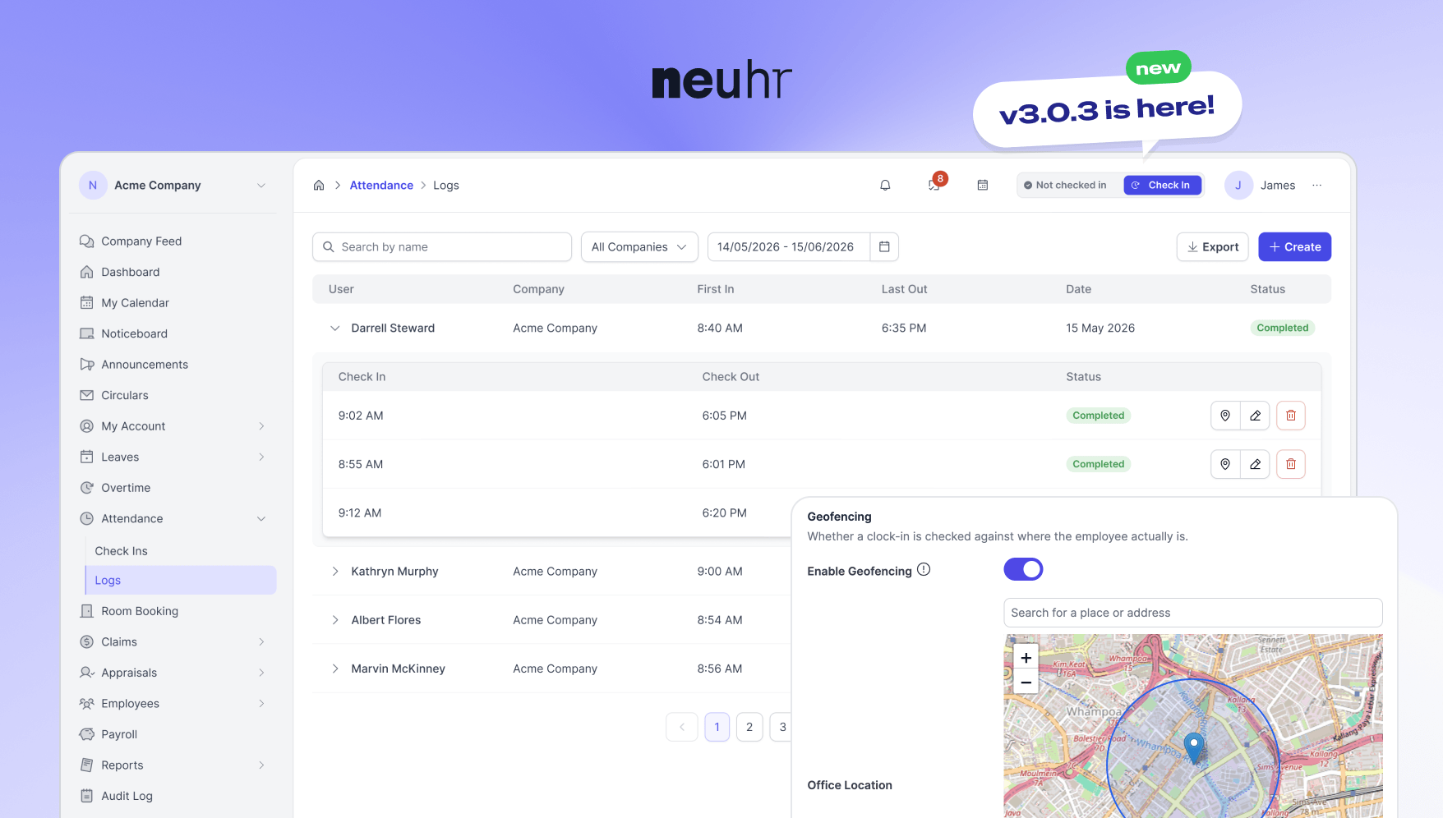Screen dimensions: 1443x818
Task: Select Logs under Attendance
Action: pos(181,580)
